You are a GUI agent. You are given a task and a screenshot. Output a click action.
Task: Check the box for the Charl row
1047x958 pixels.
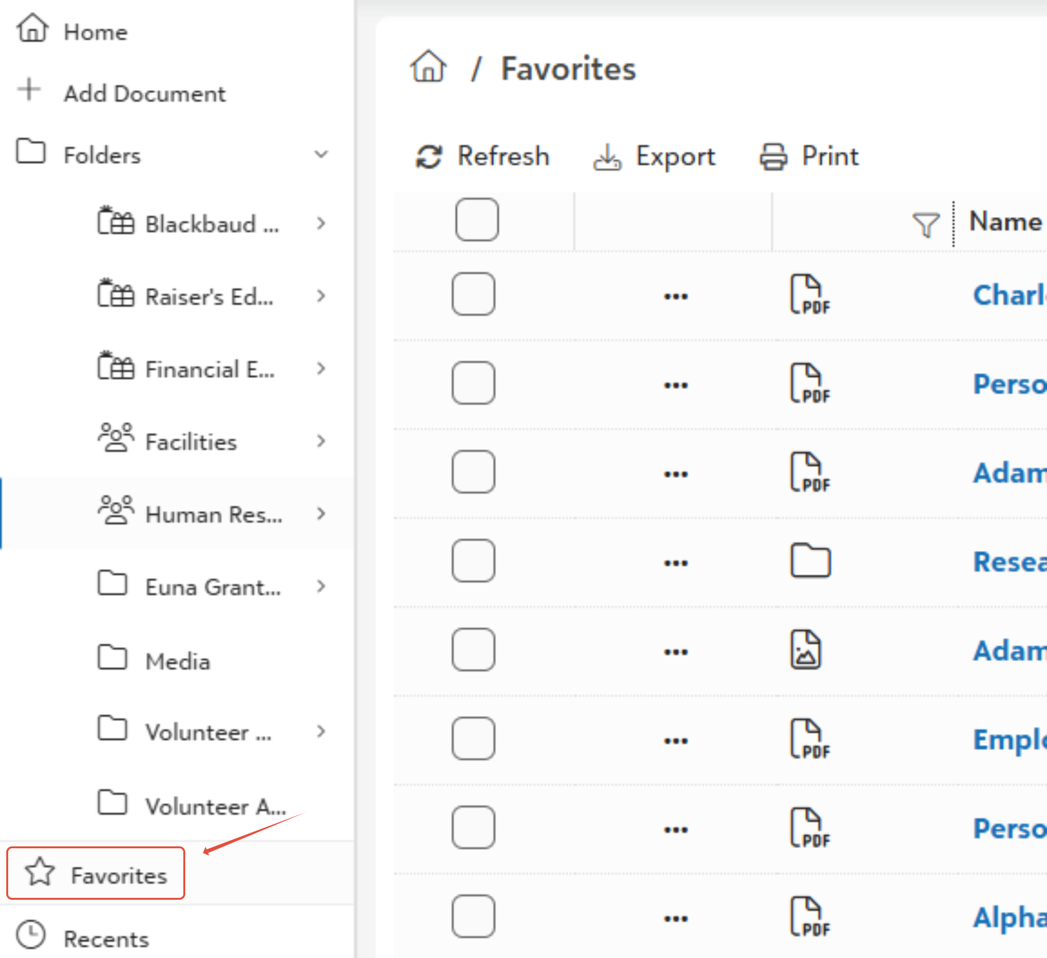coord(473,294)
